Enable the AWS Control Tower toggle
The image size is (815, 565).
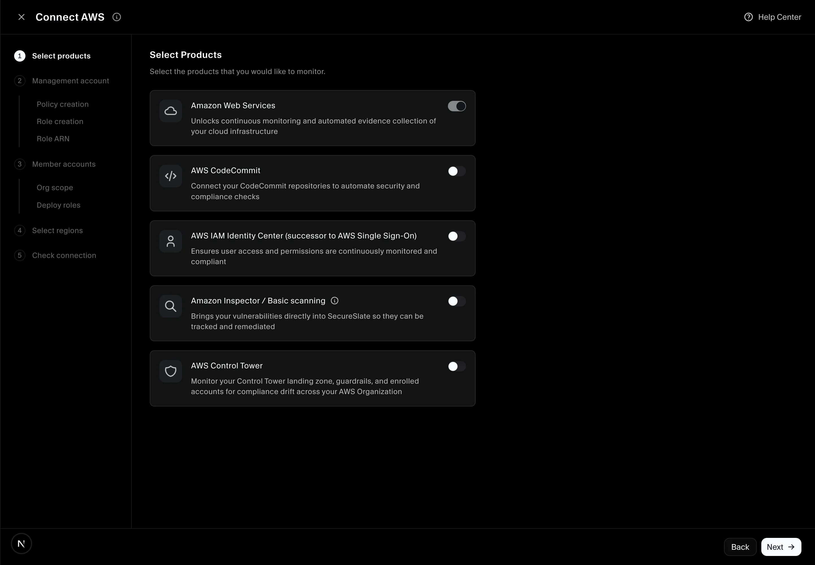coord(457,366)
